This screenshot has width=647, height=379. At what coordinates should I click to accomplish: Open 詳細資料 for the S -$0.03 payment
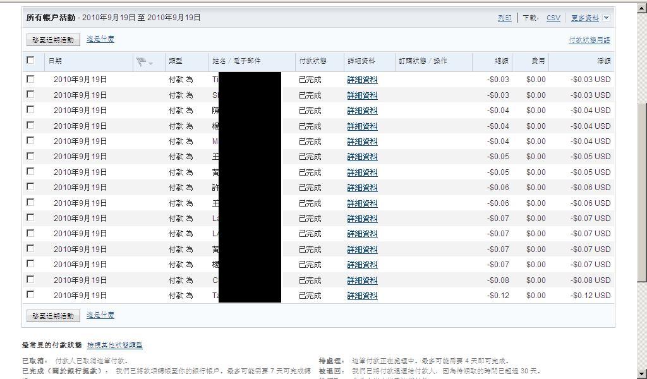pos(362,95)
